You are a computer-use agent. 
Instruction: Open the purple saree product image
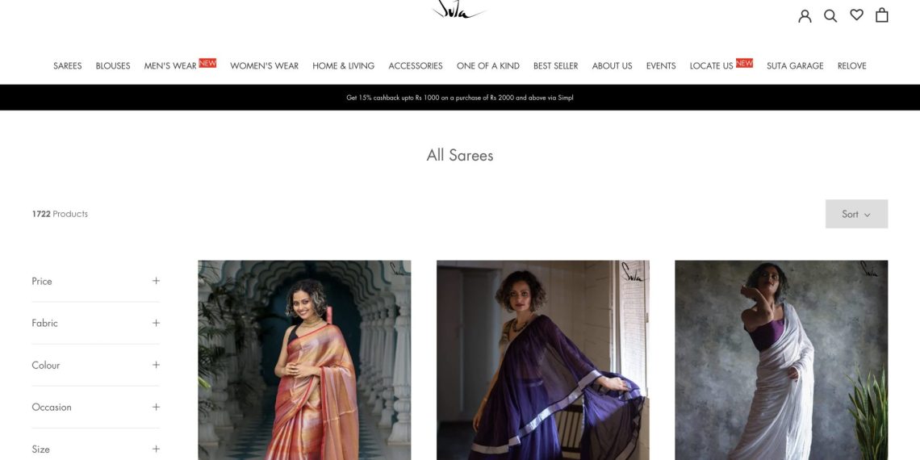pos(543,360)
